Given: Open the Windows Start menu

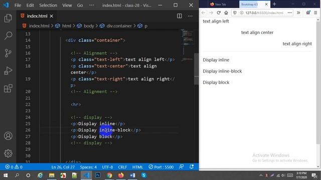Looking at the screenshot, I should [6, 175].
